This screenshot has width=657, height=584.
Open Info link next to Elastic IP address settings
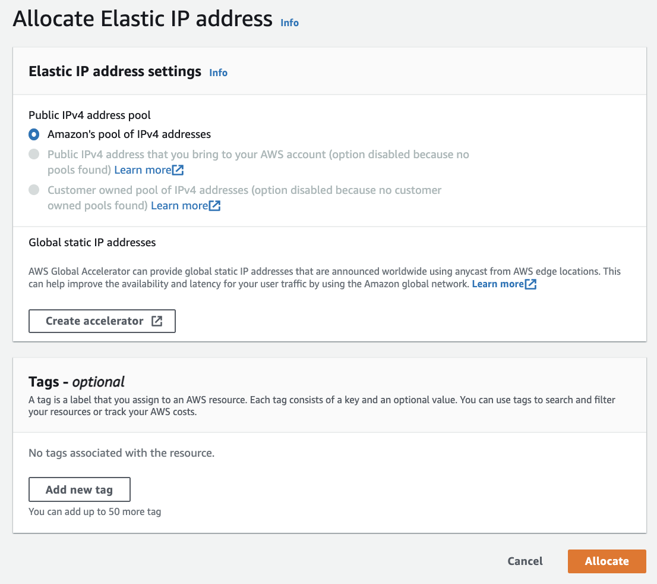pyautogui.click(x=218, y=73)
